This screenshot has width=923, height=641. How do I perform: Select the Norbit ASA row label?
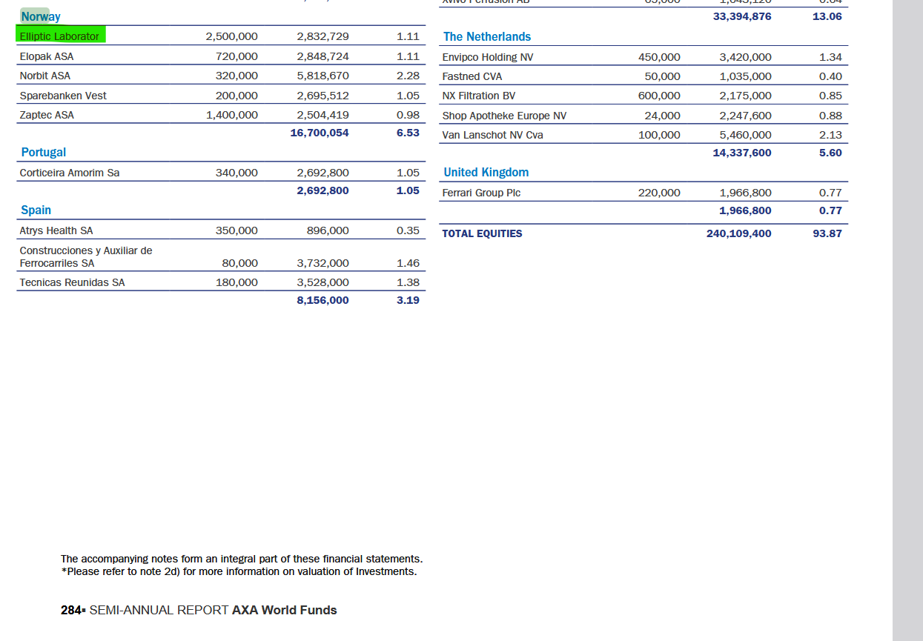[45, 76]
